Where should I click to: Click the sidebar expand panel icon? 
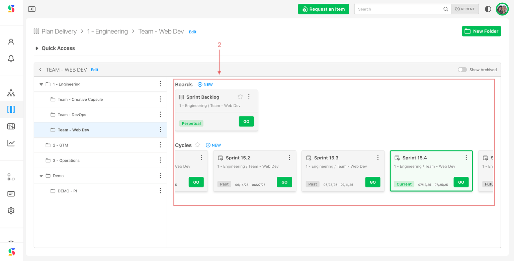point(32,9)
